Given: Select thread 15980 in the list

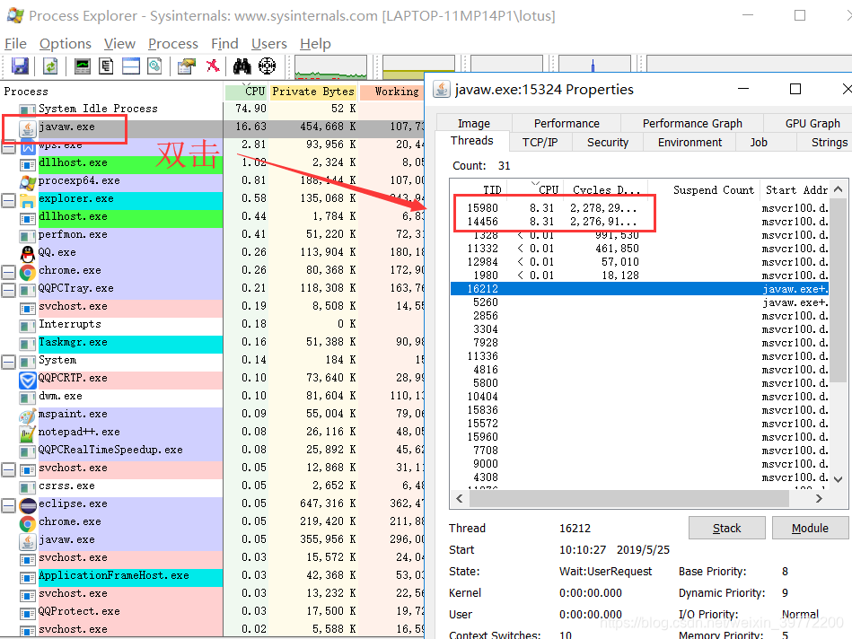Looking at the screenshot, I should (640, 207).
